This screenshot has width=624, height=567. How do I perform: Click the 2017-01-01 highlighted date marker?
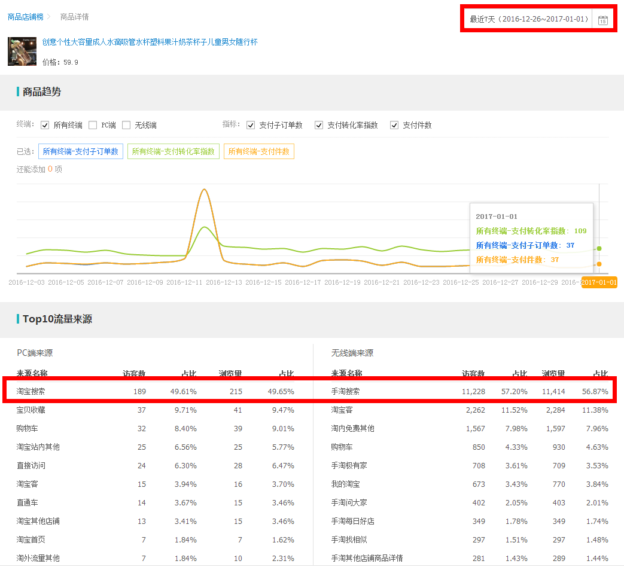point(599,282)
